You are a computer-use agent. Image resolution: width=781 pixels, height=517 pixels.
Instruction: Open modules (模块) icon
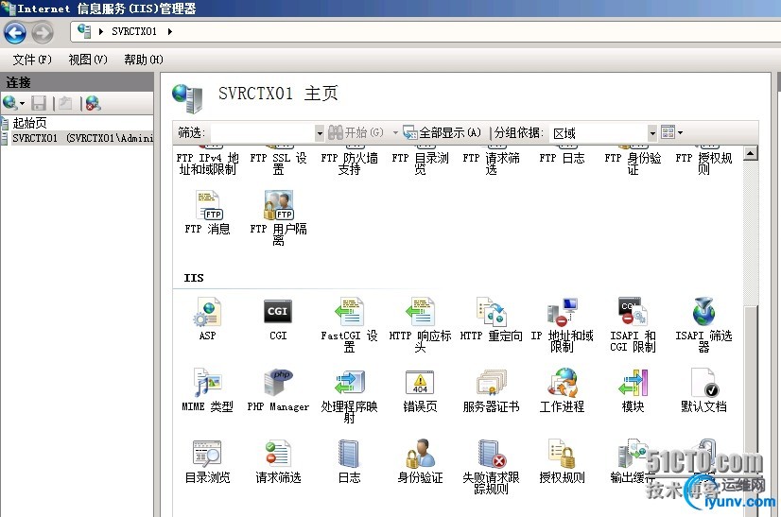[633, 390]
